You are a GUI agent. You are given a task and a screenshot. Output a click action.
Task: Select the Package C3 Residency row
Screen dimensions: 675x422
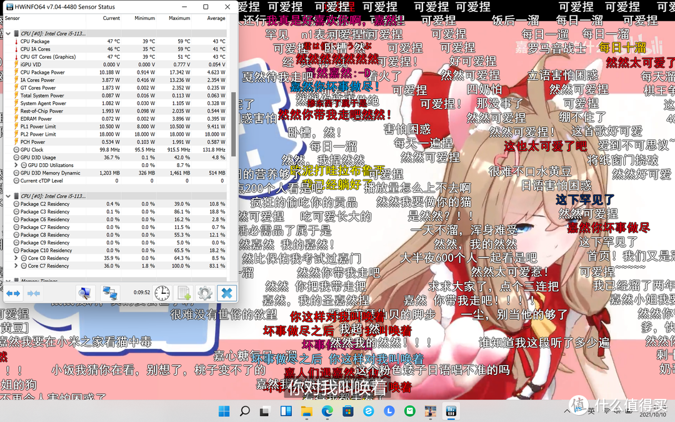pyautogui.click(x=116, y=212)
